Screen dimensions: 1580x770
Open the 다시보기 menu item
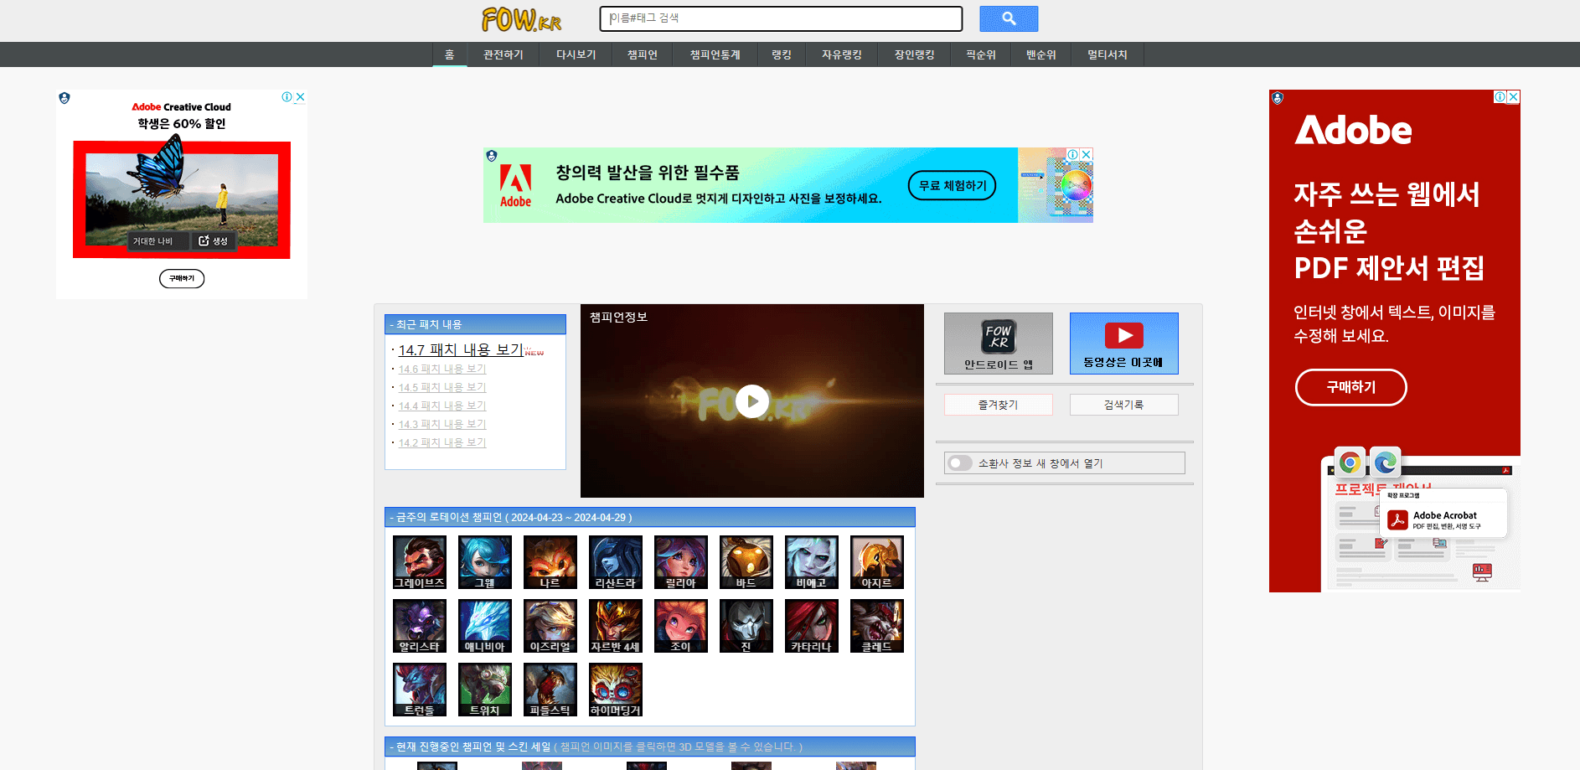(x=576, y=54)
